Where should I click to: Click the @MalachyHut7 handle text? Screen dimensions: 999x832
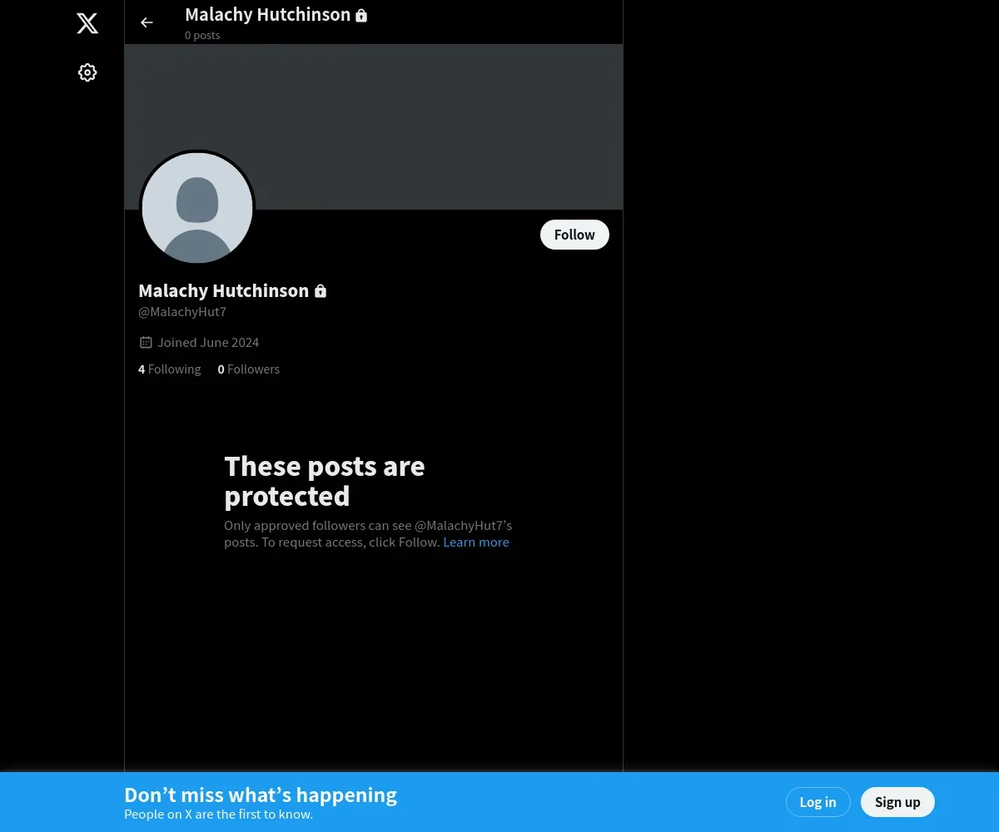click(x=182, y=312)
